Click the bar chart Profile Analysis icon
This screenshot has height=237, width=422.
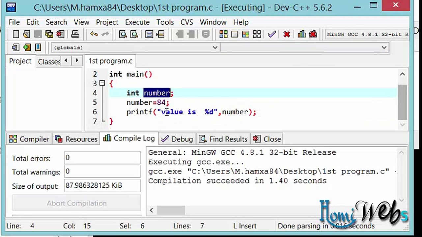(x=301, y=34)
